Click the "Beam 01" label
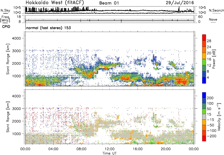 click(109, 3)
